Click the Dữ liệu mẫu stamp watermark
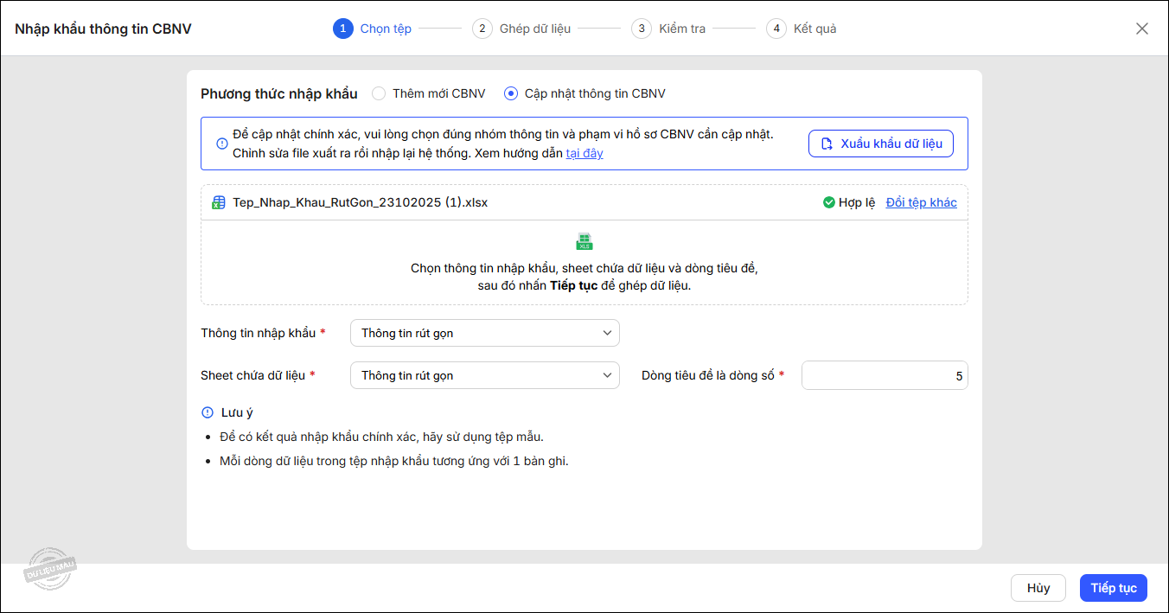Screen dimensions: 1169x613 coord(51,569)
